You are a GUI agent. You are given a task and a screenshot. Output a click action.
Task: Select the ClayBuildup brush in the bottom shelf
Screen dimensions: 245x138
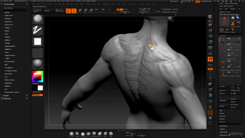[x=83, y=135]
